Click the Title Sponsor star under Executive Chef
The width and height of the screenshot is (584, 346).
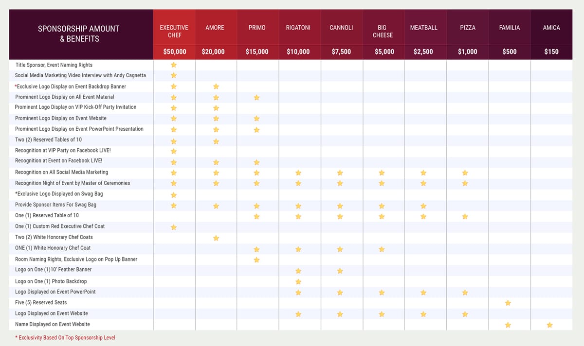(x=174, y=65)
